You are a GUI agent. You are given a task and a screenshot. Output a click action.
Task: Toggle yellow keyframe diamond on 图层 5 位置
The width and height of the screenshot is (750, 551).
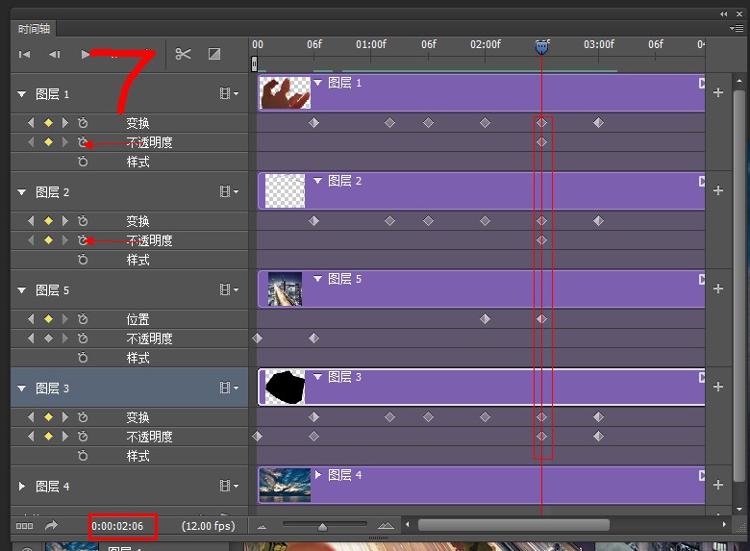48,319
